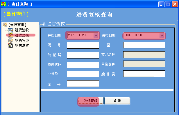The width and height of the screenshot is (179, 115).
Task: Click the 商品名称 field
Action: tap(144, 54)
